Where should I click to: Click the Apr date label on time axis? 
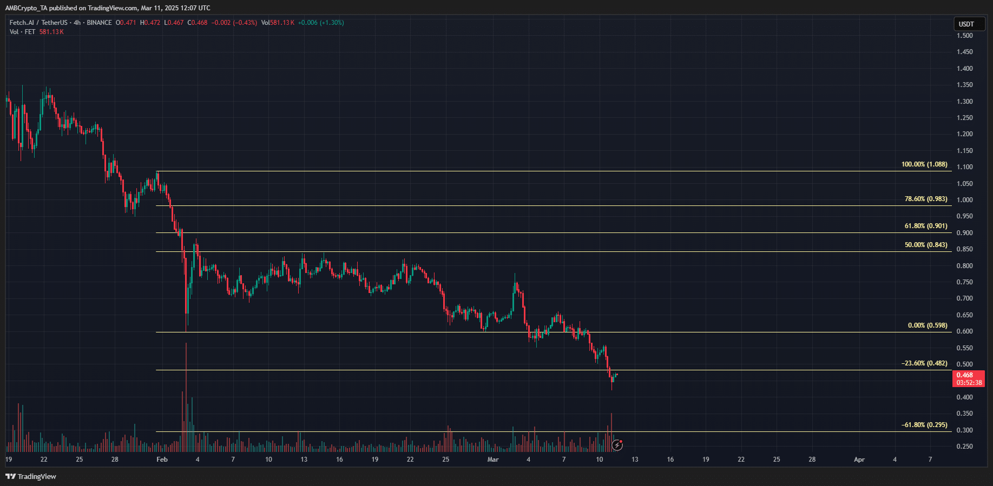click(859, 460)
